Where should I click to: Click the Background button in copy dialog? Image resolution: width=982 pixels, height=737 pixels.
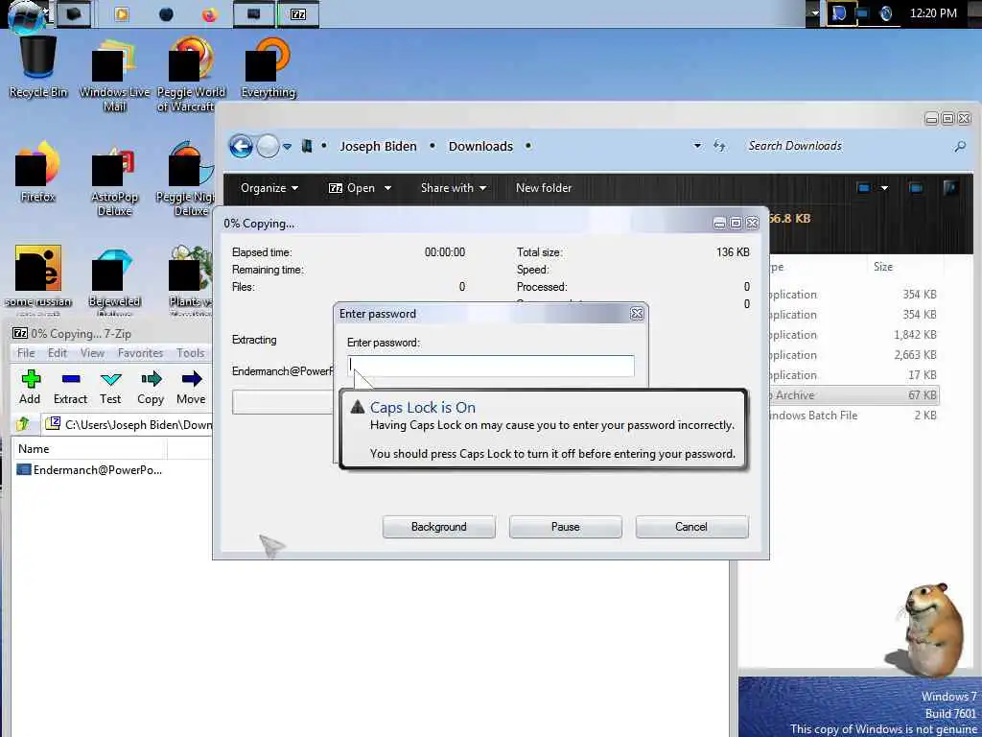[x=438, y=527]
